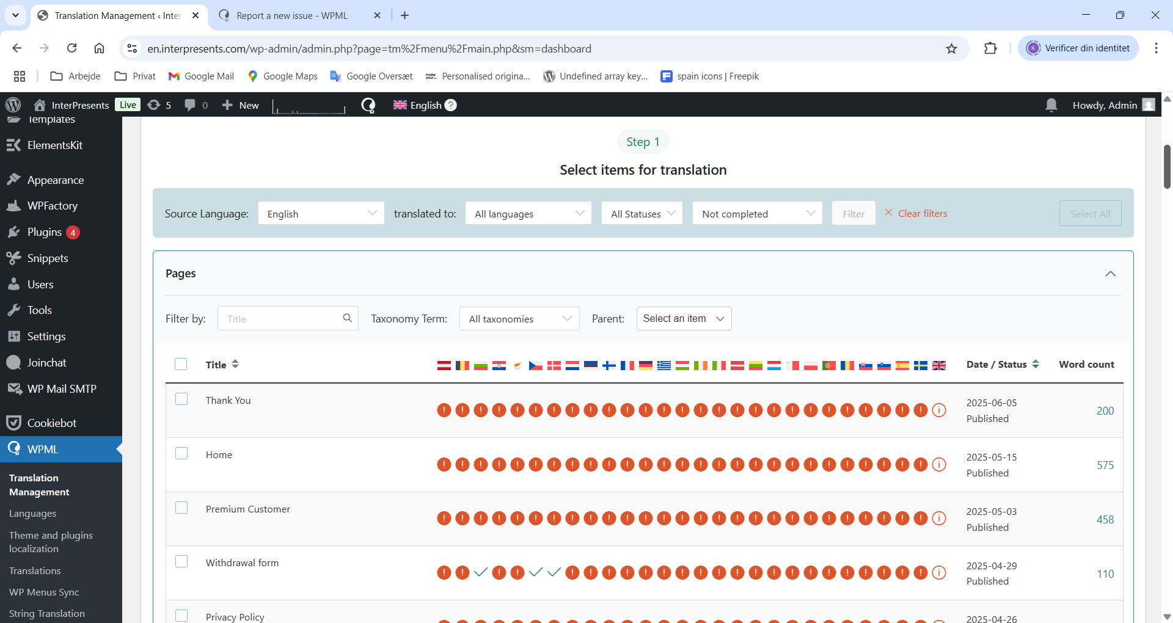Open Howdy, Admin account link
1173x623 pixels.
(x=1113, y=105)
